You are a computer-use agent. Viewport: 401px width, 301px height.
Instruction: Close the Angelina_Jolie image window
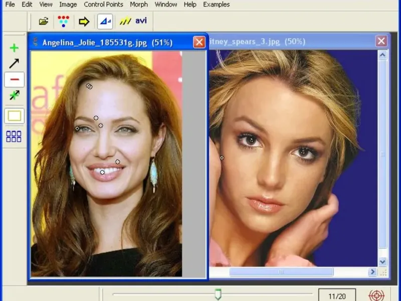pyautogui.click(x=199, y=42)
